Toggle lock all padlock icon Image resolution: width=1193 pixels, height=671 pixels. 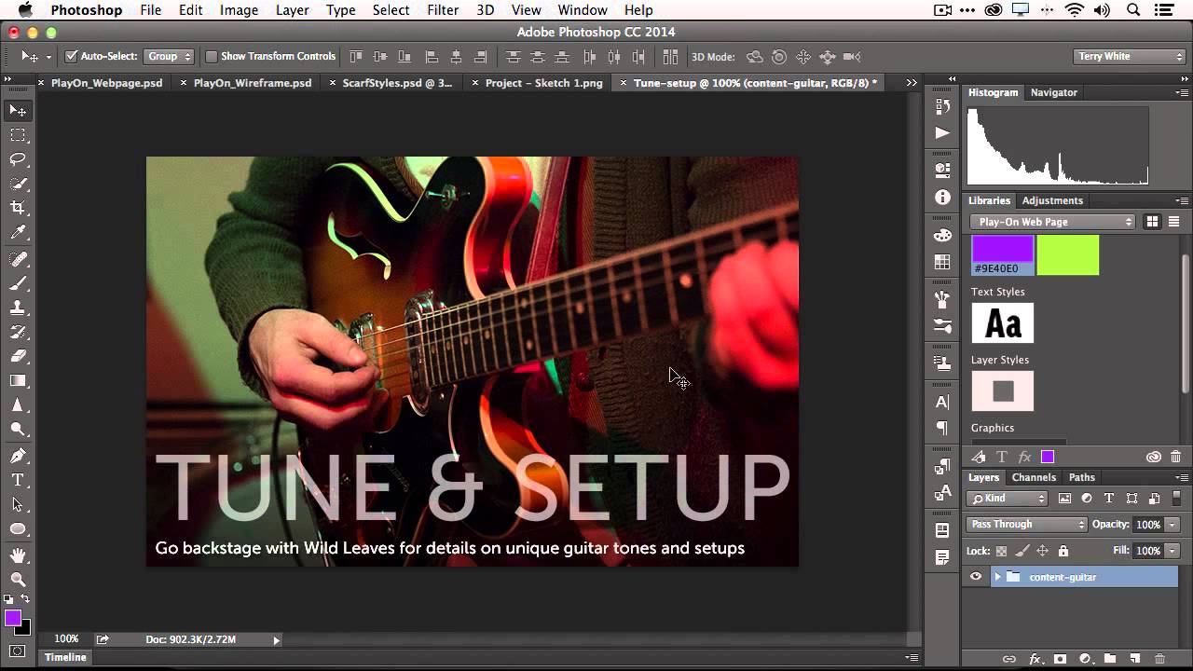[1063, 551]
